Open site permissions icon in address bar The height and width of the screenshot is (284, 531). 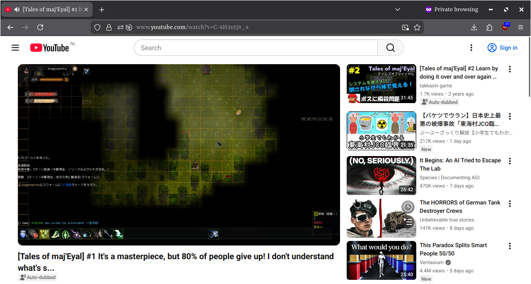coord(120,27)
